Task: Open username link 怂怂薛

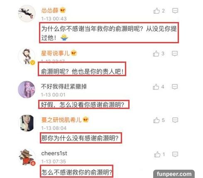Action: [x=50, y=10]
